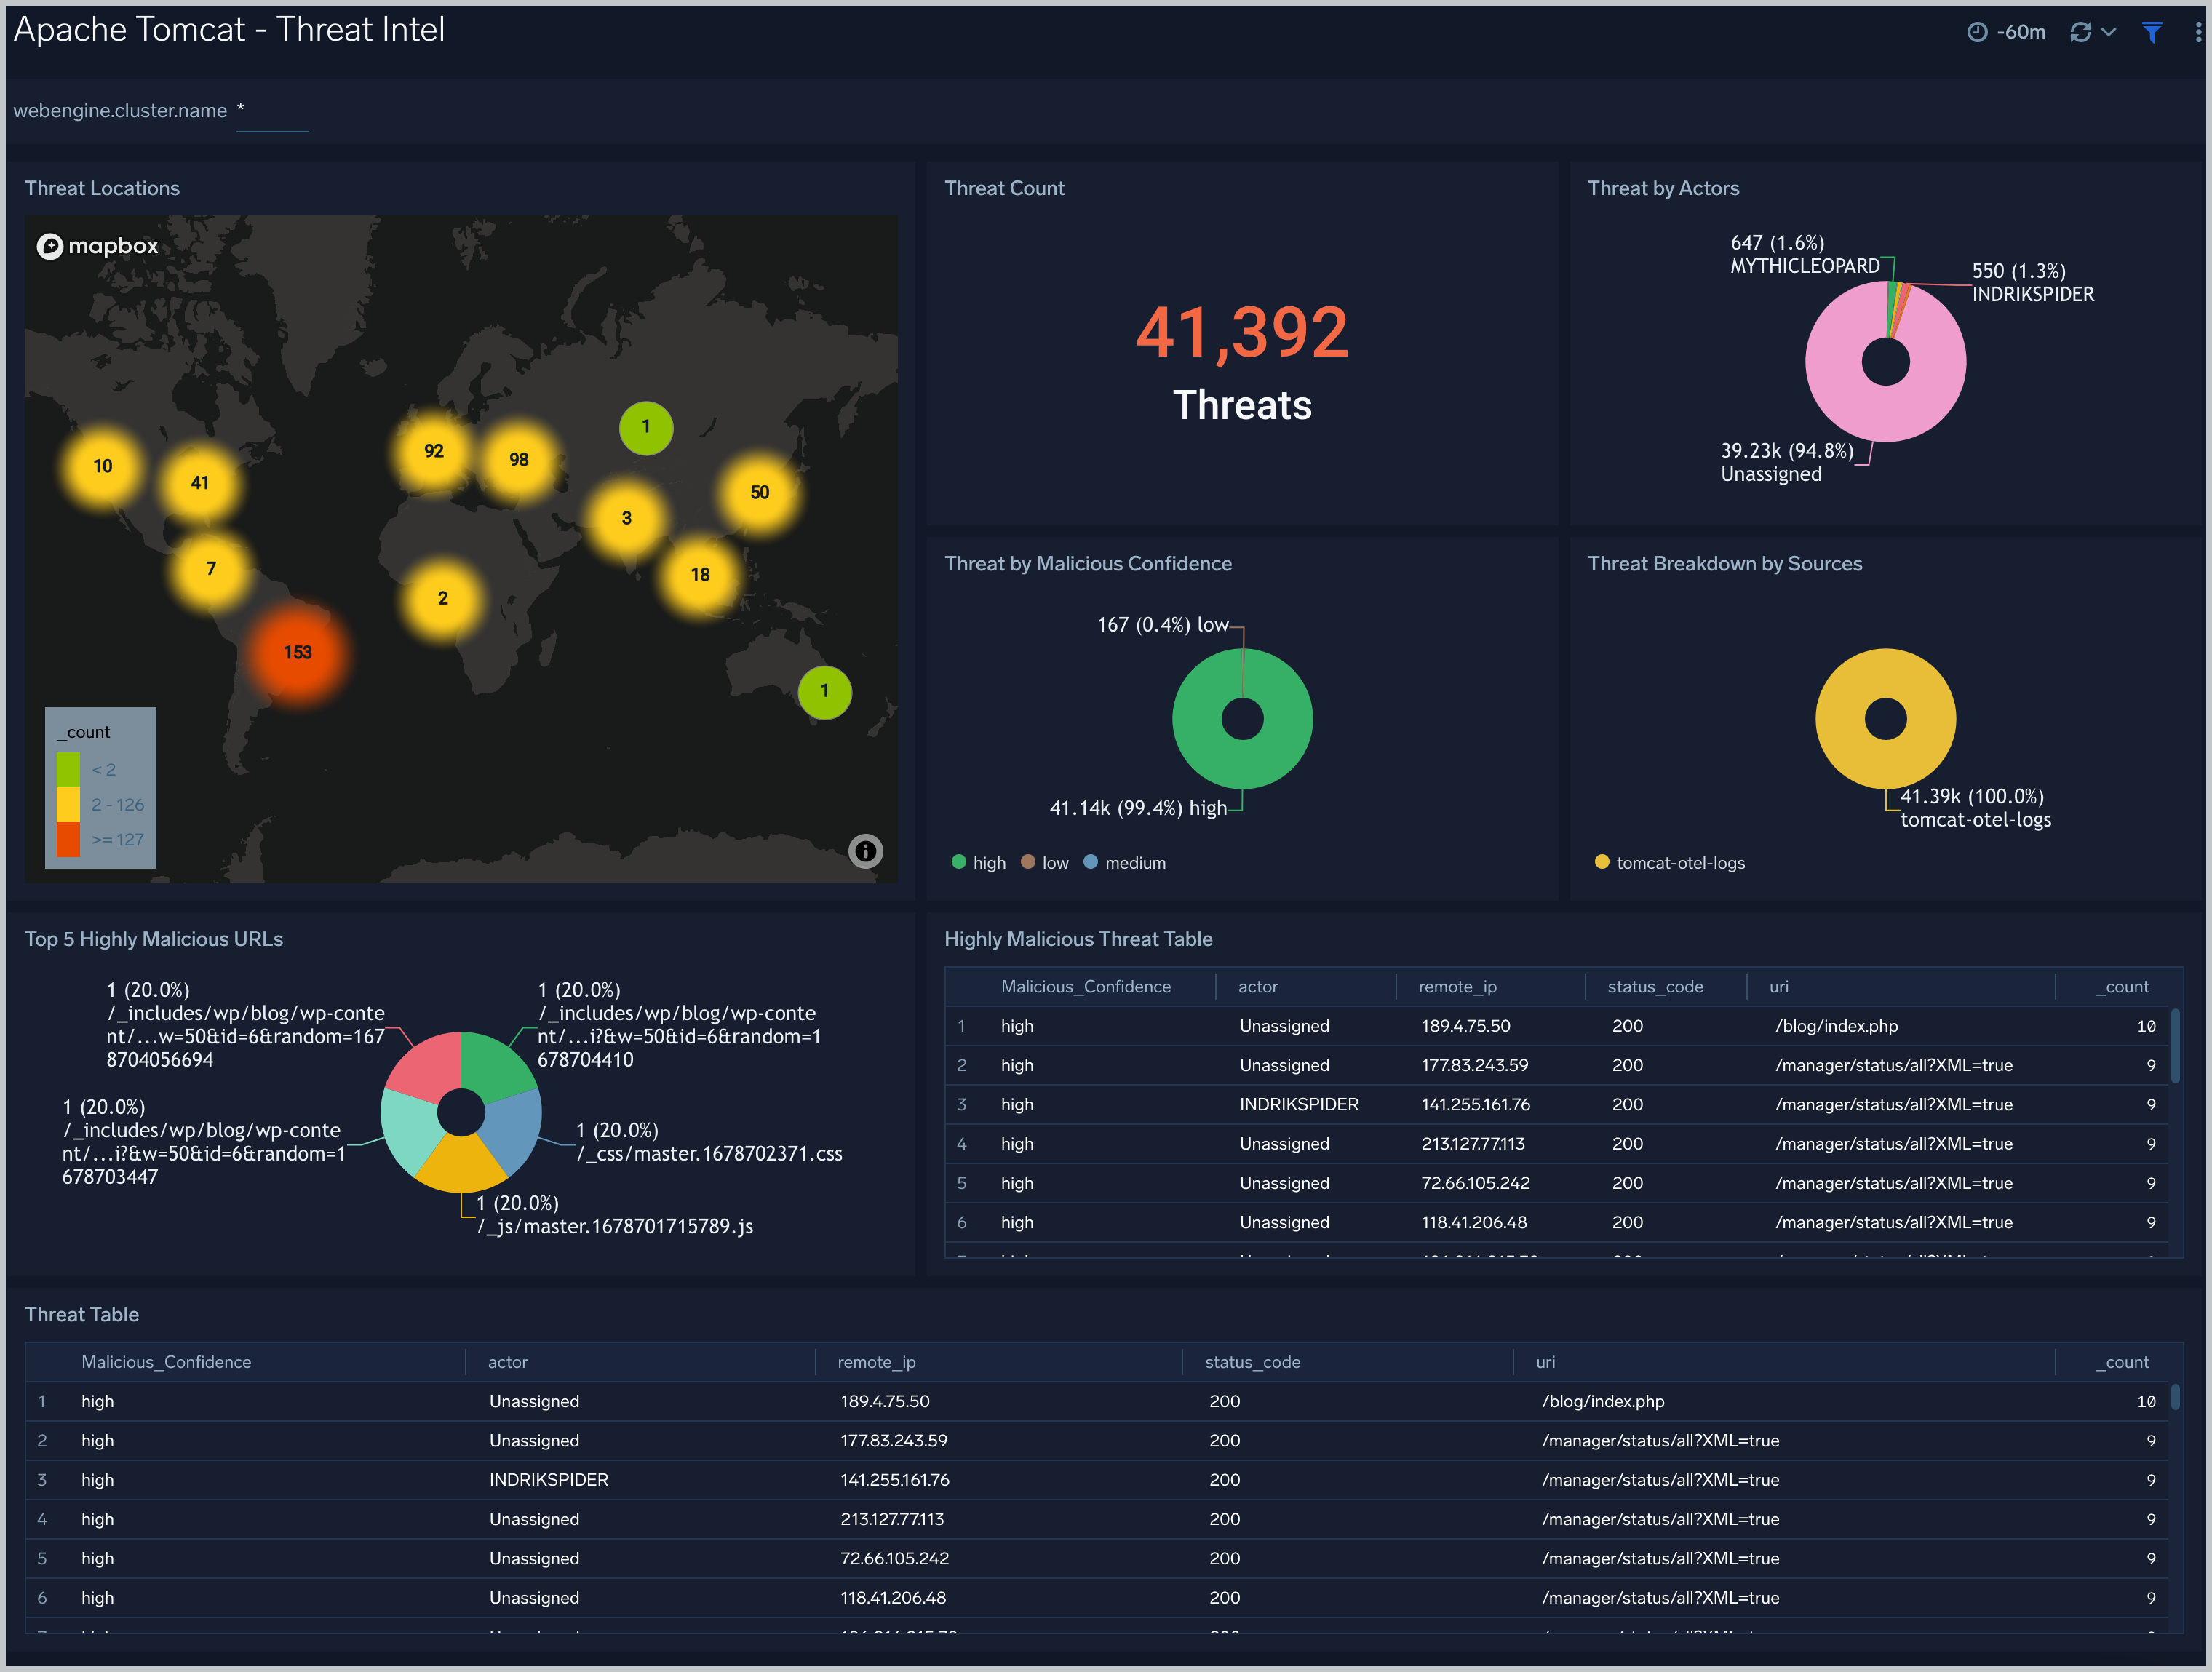This screenshot has height=1672, width=2212.
Task: Sort Threat Table by status_code header
Action: click(x=1252, y=1361)
